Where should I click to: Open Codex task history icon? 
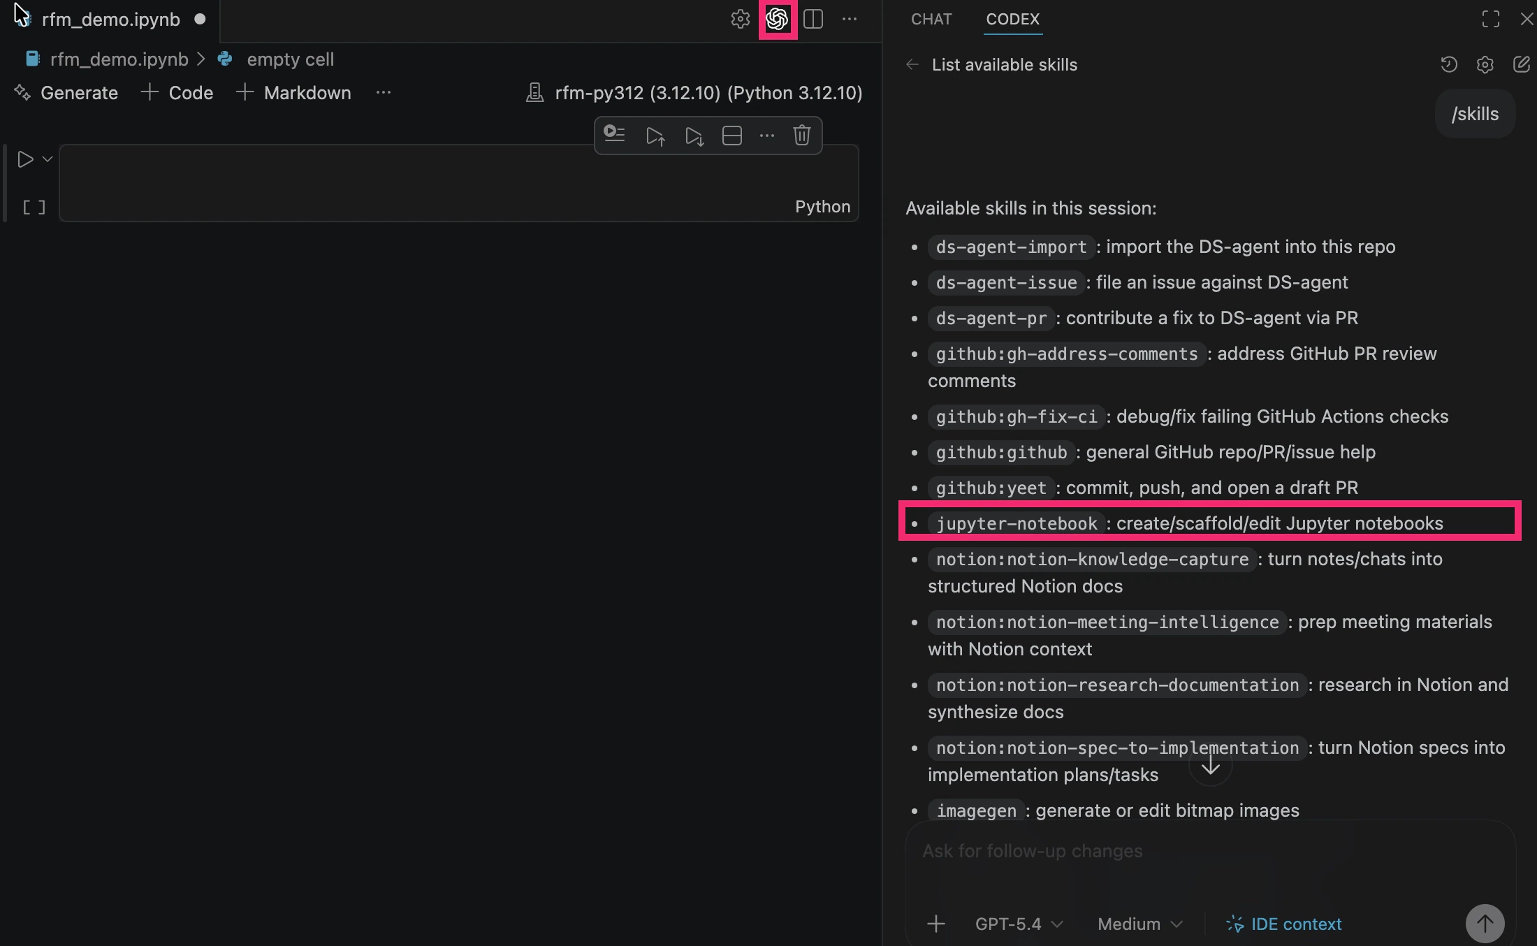click(x=1448, y=65)
